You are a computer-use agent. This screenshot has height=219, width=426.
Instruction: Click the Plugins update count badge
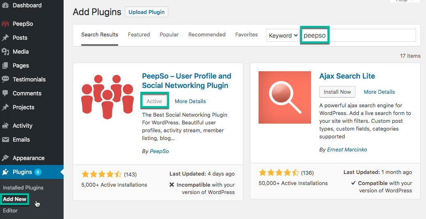click(38, 172)
